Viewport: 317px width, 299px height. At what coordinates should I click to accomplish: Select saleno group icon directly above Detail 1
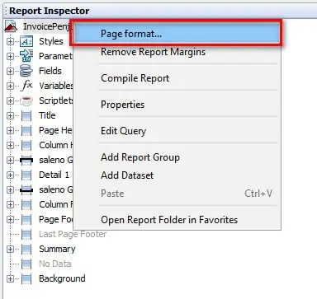pos(26,160)
